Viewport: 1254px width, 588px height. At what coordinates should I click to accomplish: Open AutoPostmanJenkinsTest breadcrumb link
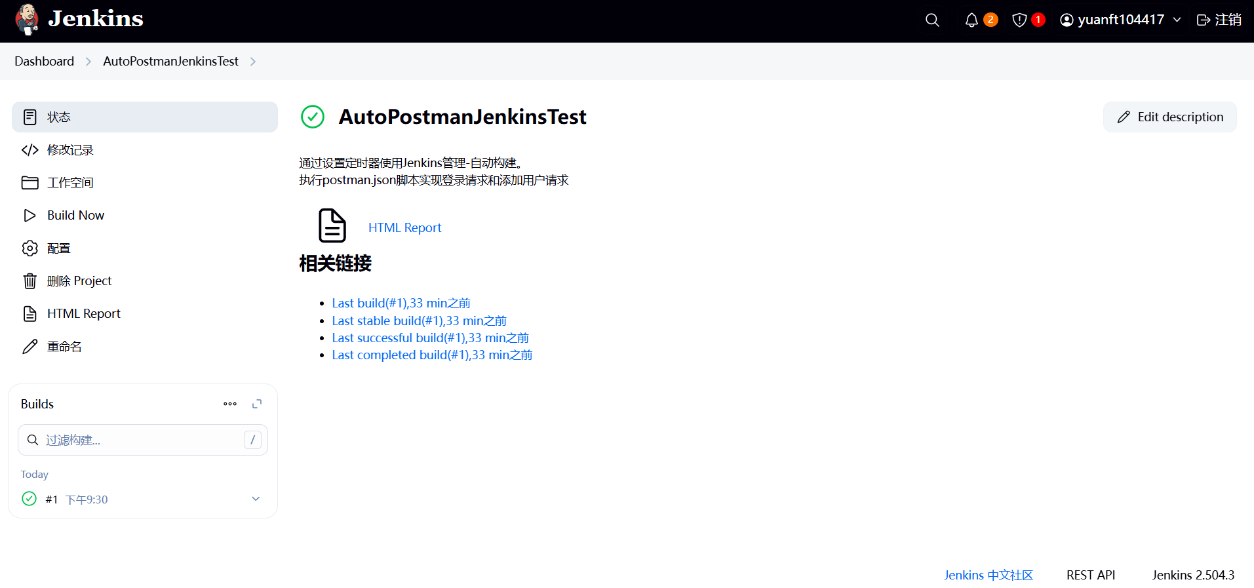tap(170, 61)
